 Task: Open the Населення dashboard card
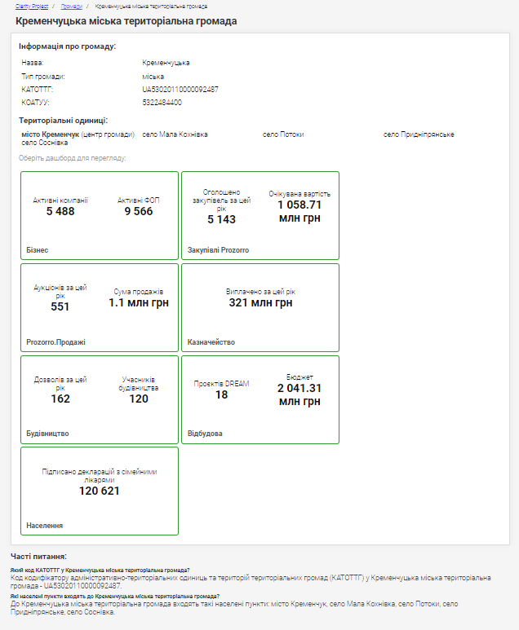click(99, 491)
